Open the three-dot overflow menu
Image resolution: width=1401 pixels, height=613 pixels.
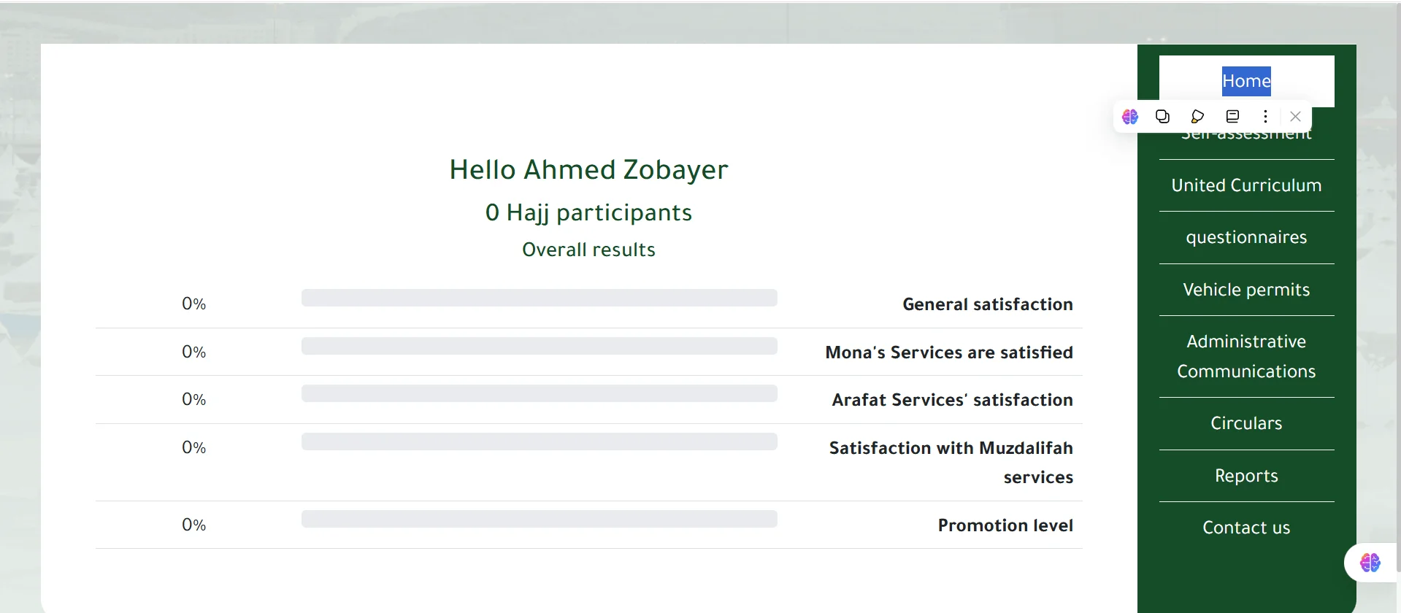pyautogui.click(x=1265, y=117)
